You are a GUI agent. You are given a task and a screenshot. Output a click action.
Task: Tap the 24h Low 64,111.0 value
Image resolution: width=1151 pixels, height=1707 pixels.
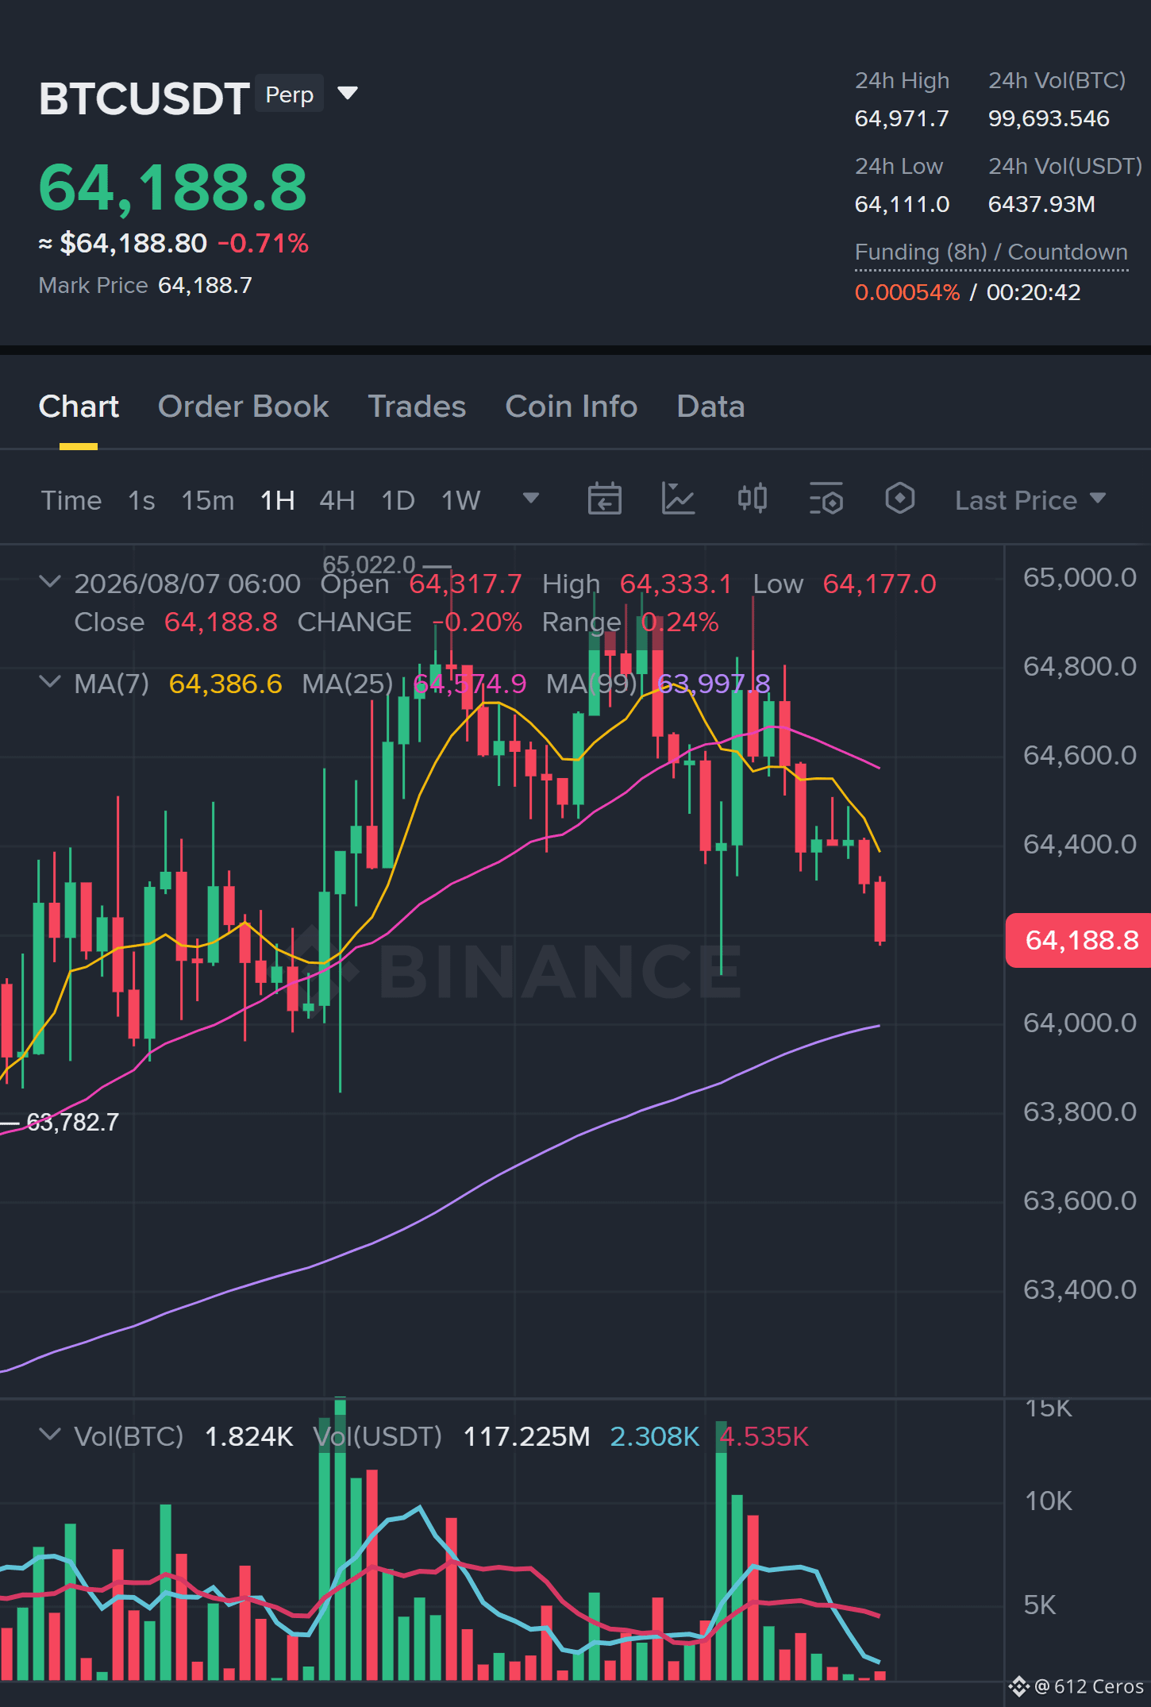click(902, 204)
